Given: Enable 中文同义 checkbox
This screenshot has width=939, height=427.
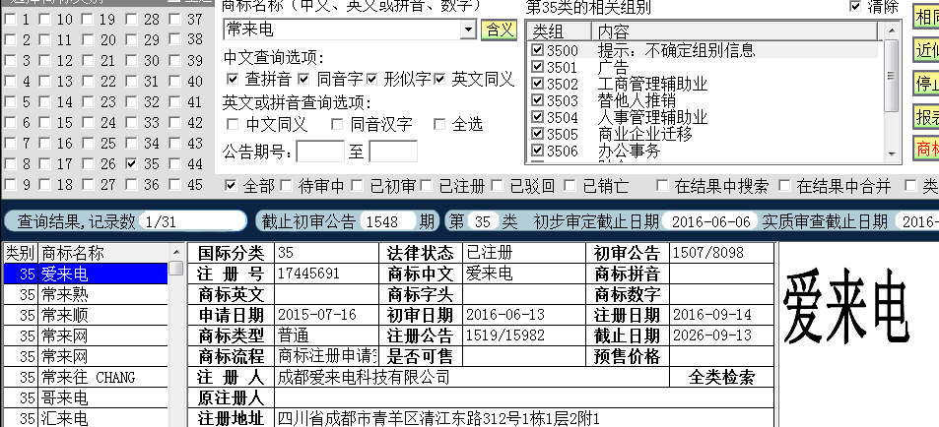Looking at the screenshot, I should 233,124.
